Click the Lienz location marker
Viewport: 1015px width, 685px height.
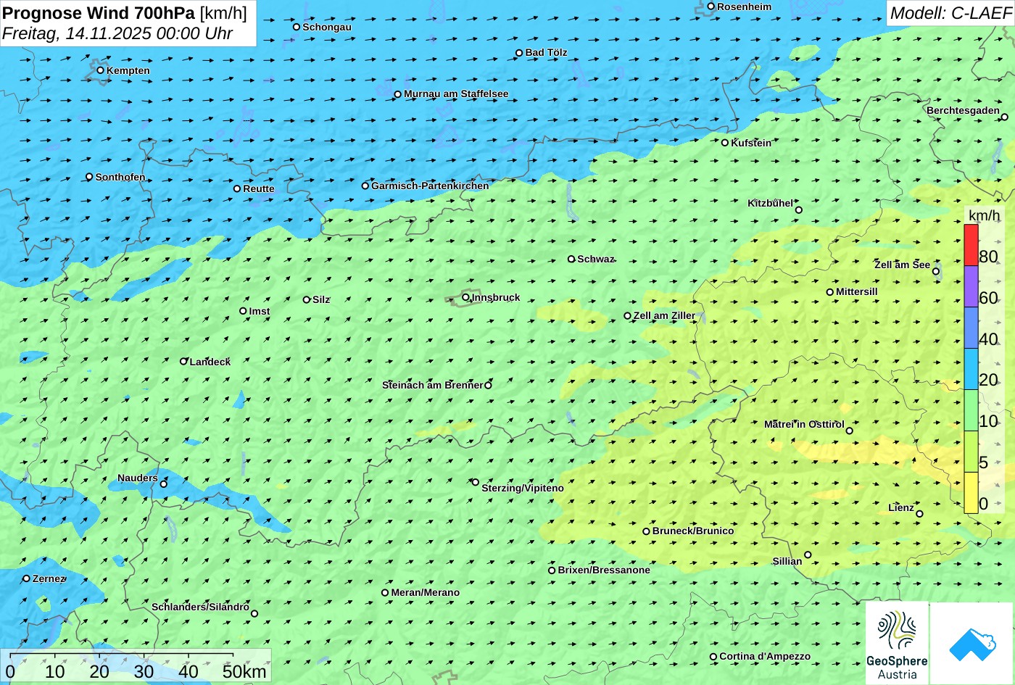919,514
